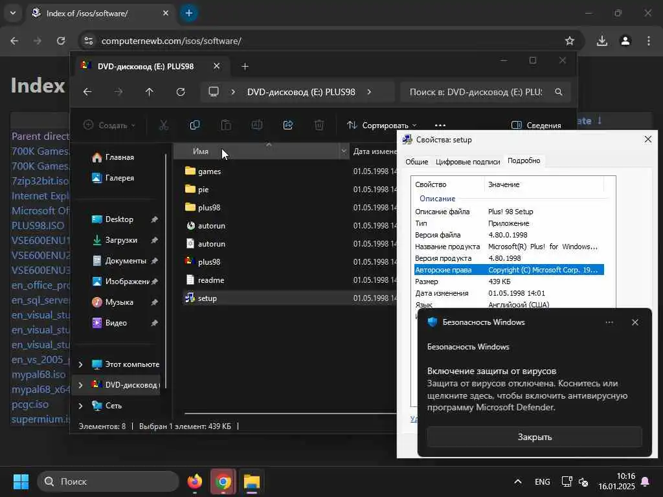This screenshot has height=497, width=663.
Task: Expand DVD-дисковод in navigation tree
Action: pyautogui.click(x=80, y=385)
